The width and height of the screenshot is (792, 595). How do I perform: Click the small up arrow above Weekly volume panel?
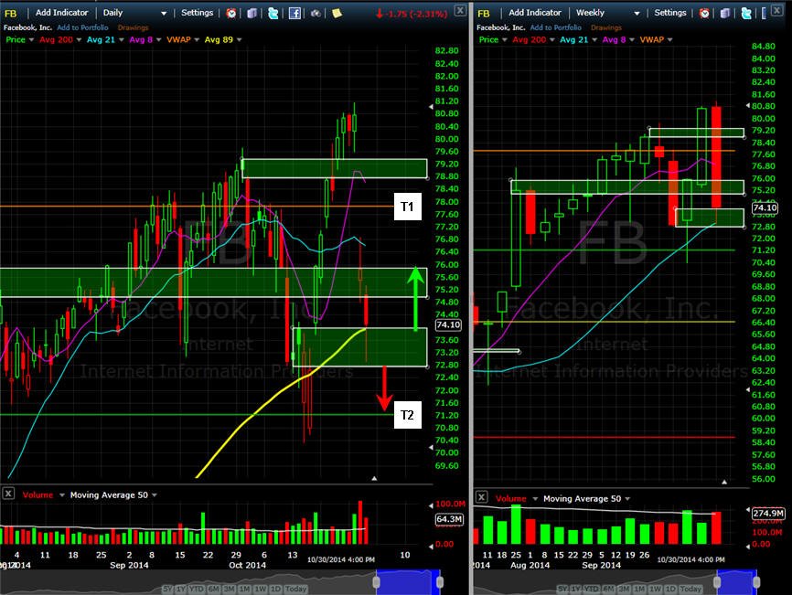724,482
